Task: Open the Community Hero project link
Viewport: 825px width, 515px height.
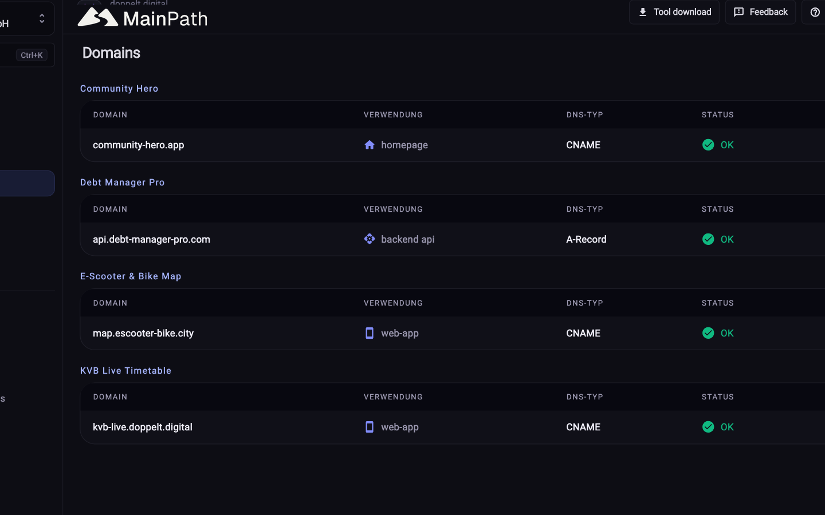Action: pos(119,89)
